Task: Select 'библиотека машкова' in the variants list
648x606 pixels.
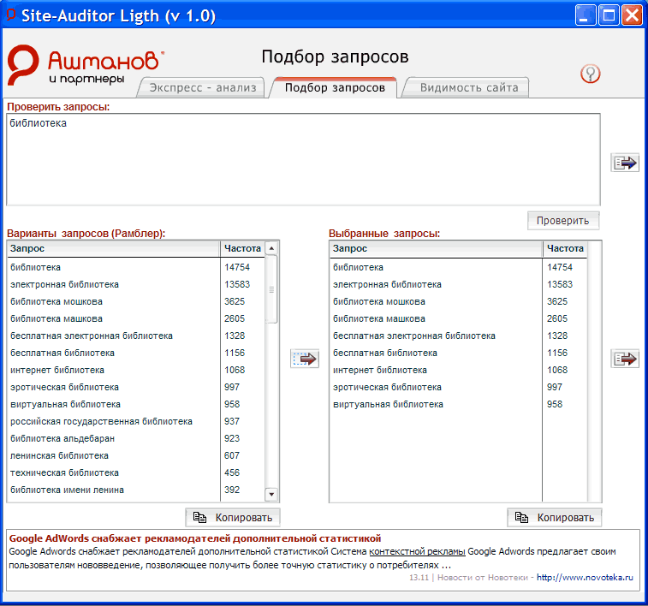Action: (x=135, y=319)
